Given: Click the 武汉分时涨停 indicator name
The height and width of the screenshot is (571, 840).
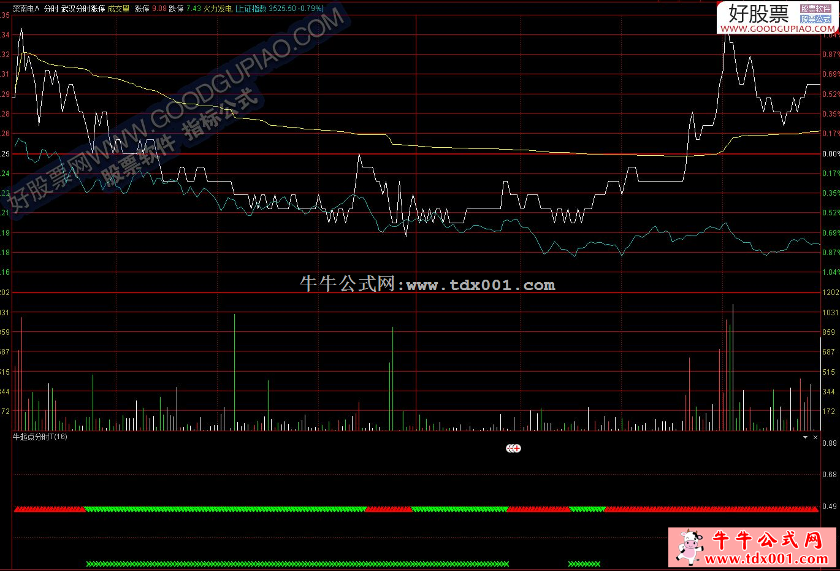Looking at the screenshot, I should 83,9.
